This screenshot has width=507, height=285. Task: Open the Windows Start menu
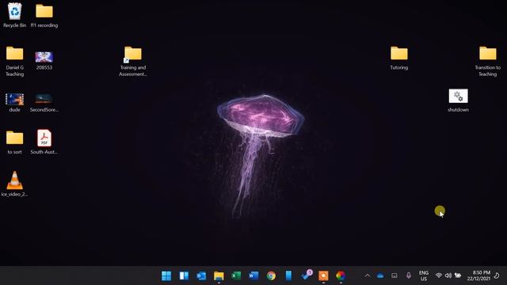point(166,275)
